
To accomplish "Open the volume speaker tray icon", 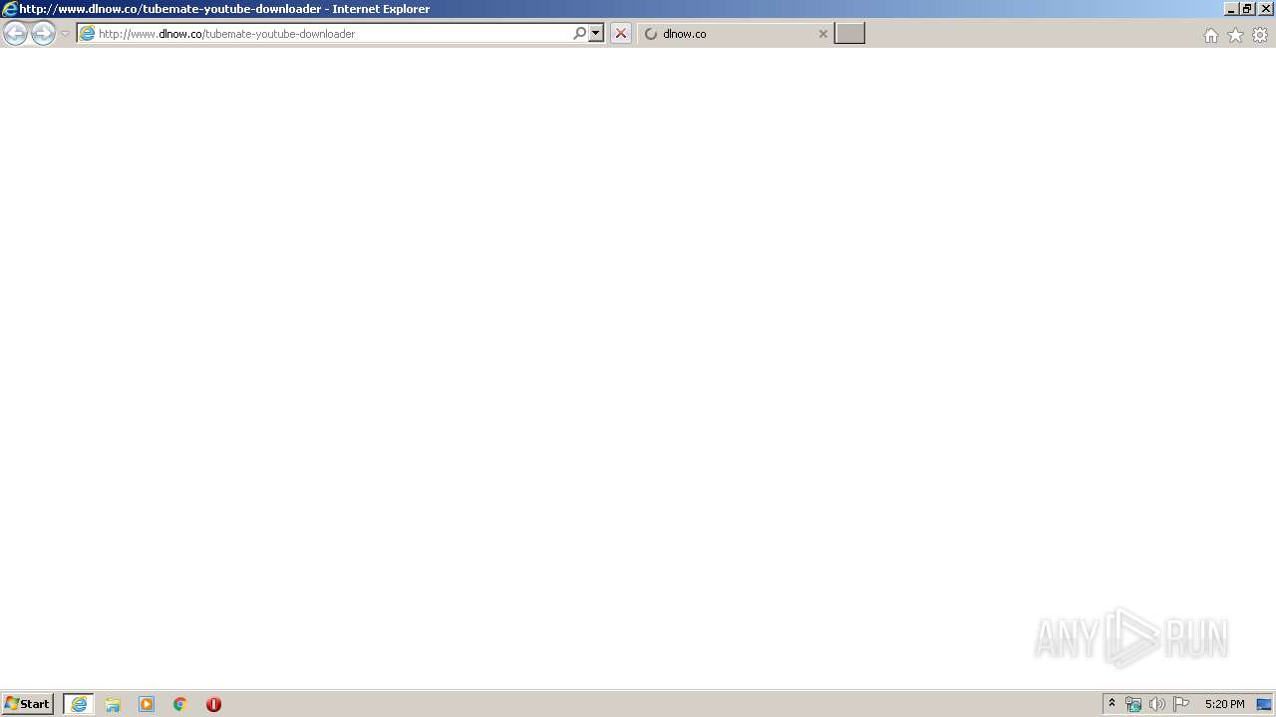I will 1156,704.
